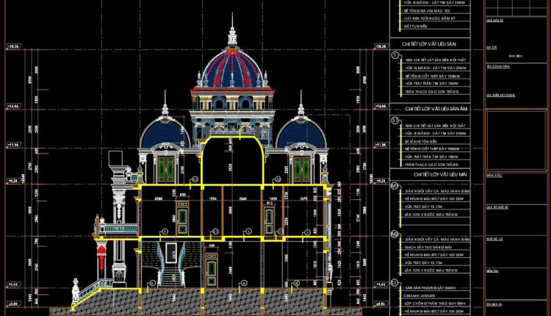Click the +9.24 elevation marker on the right
551x316 pixels.
[x=381, y=181]
